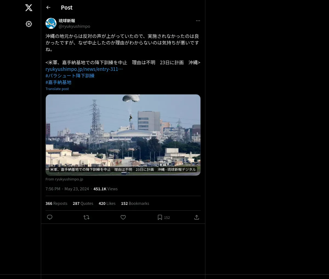Open the #パラシュート降下訓練 hashtag
Screen dimensions: 329x279
coord(70,76)
